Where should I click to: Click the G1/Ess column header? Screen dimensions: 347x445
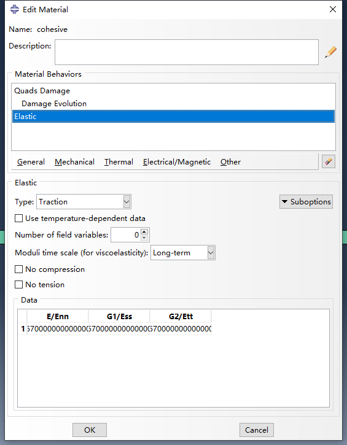119,317
